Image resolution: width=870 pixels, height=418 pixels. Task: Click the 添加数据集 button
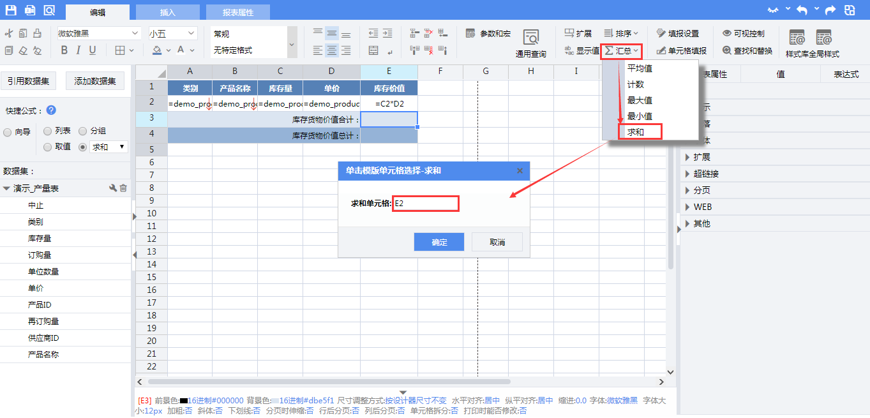[95, 81]
